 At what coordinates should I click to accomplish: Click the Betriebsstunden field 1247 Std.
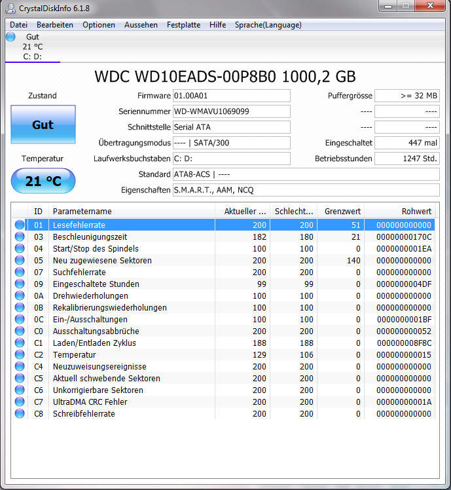(407, 159)
